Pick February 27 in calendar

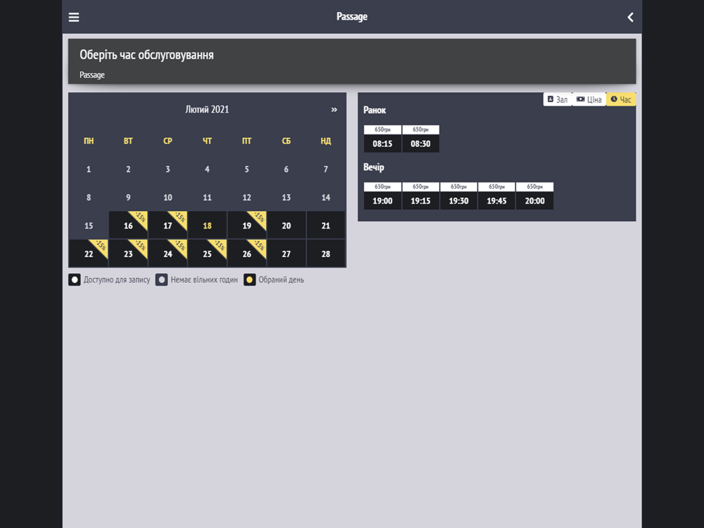(287, 253)
